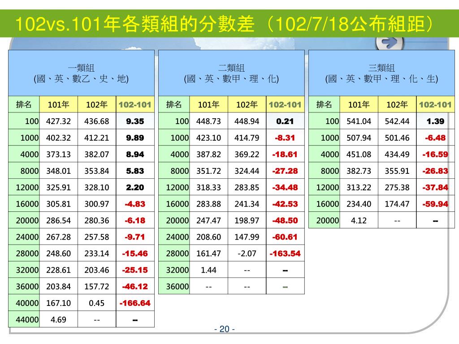Viewport: 459px width, 344px height.
Task: Select cell '157.72'
Action: 97,286
